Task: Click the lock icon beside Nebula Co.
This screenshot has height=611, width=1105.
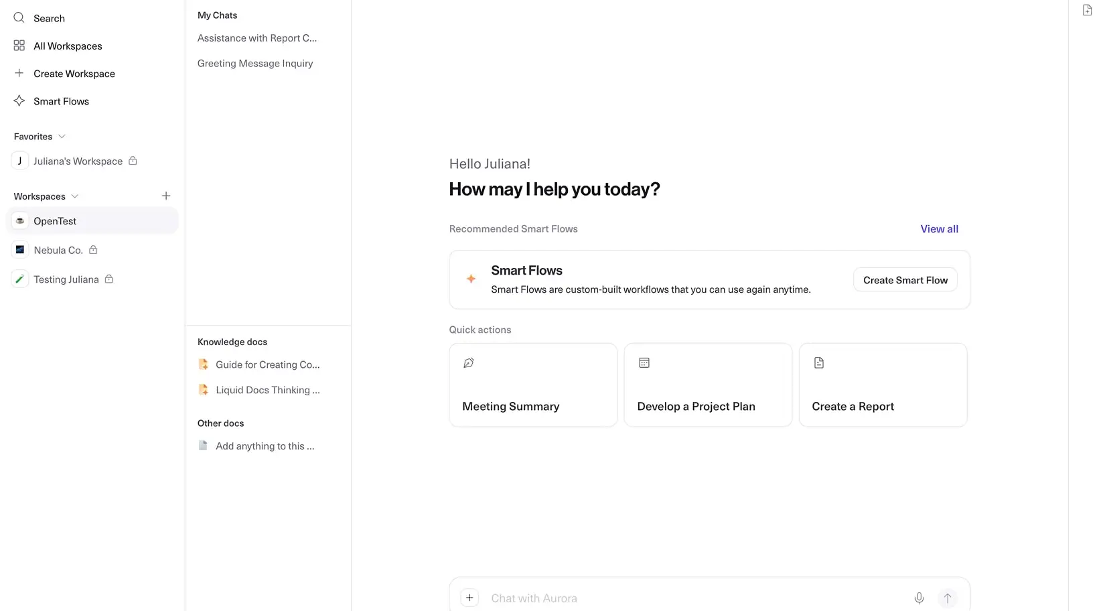Action: (93, 250)
